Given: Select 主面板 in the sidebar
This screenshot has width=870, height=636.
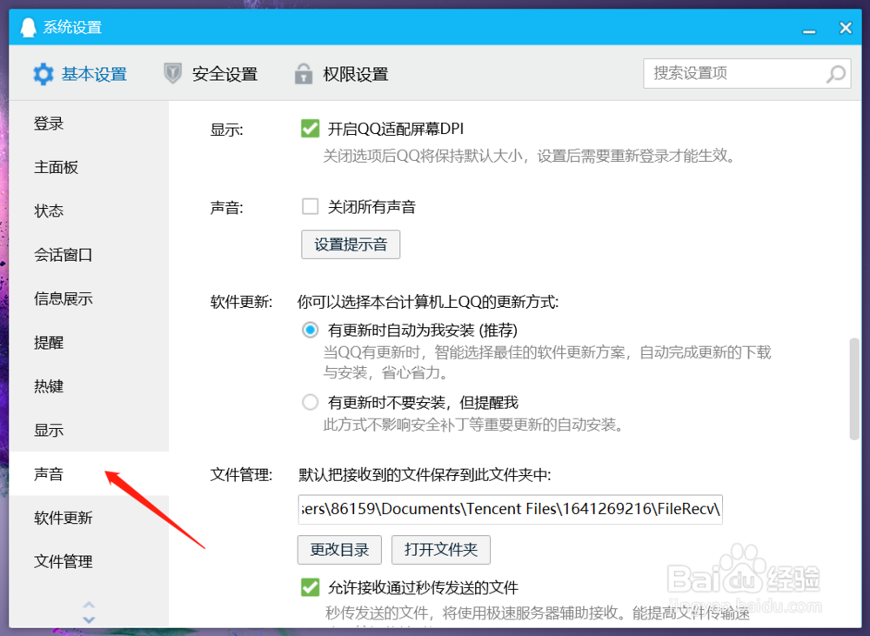Looking at the screenshot, I should pos(89,167).
